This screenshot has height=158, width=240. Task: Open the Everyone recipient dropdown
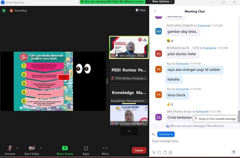166,134
